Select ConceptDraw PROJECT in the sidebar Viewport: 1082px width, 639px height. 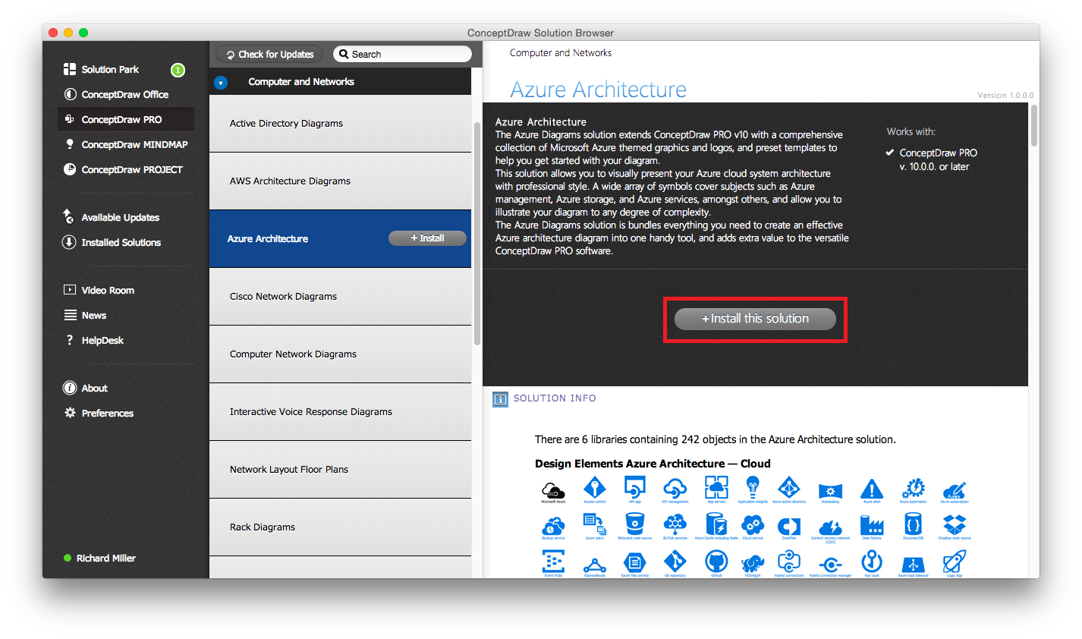coord(124,169)
